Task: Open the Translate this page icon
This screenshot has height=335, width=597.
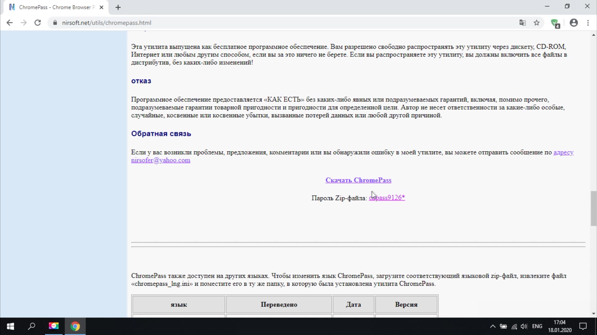Action: pos(522,23)
